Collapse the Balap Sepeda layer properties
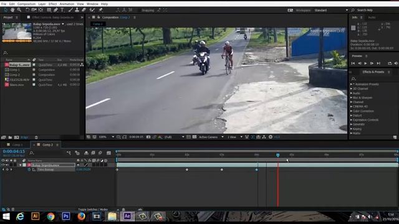 (x=21, y=165)
